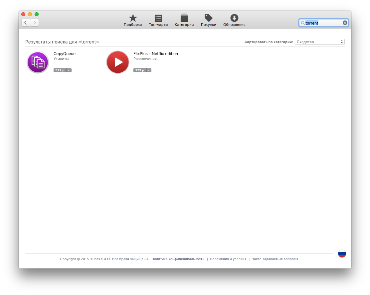Open the Сходство sort dropdown
The image size is (370, 295).
pyautogui.click(x=319, y=42)
